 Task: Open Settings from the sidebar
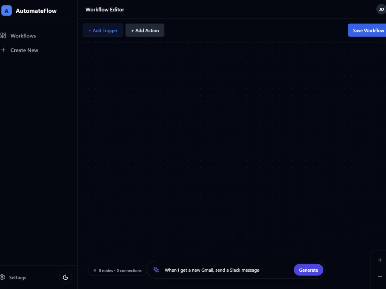(14, 277)
